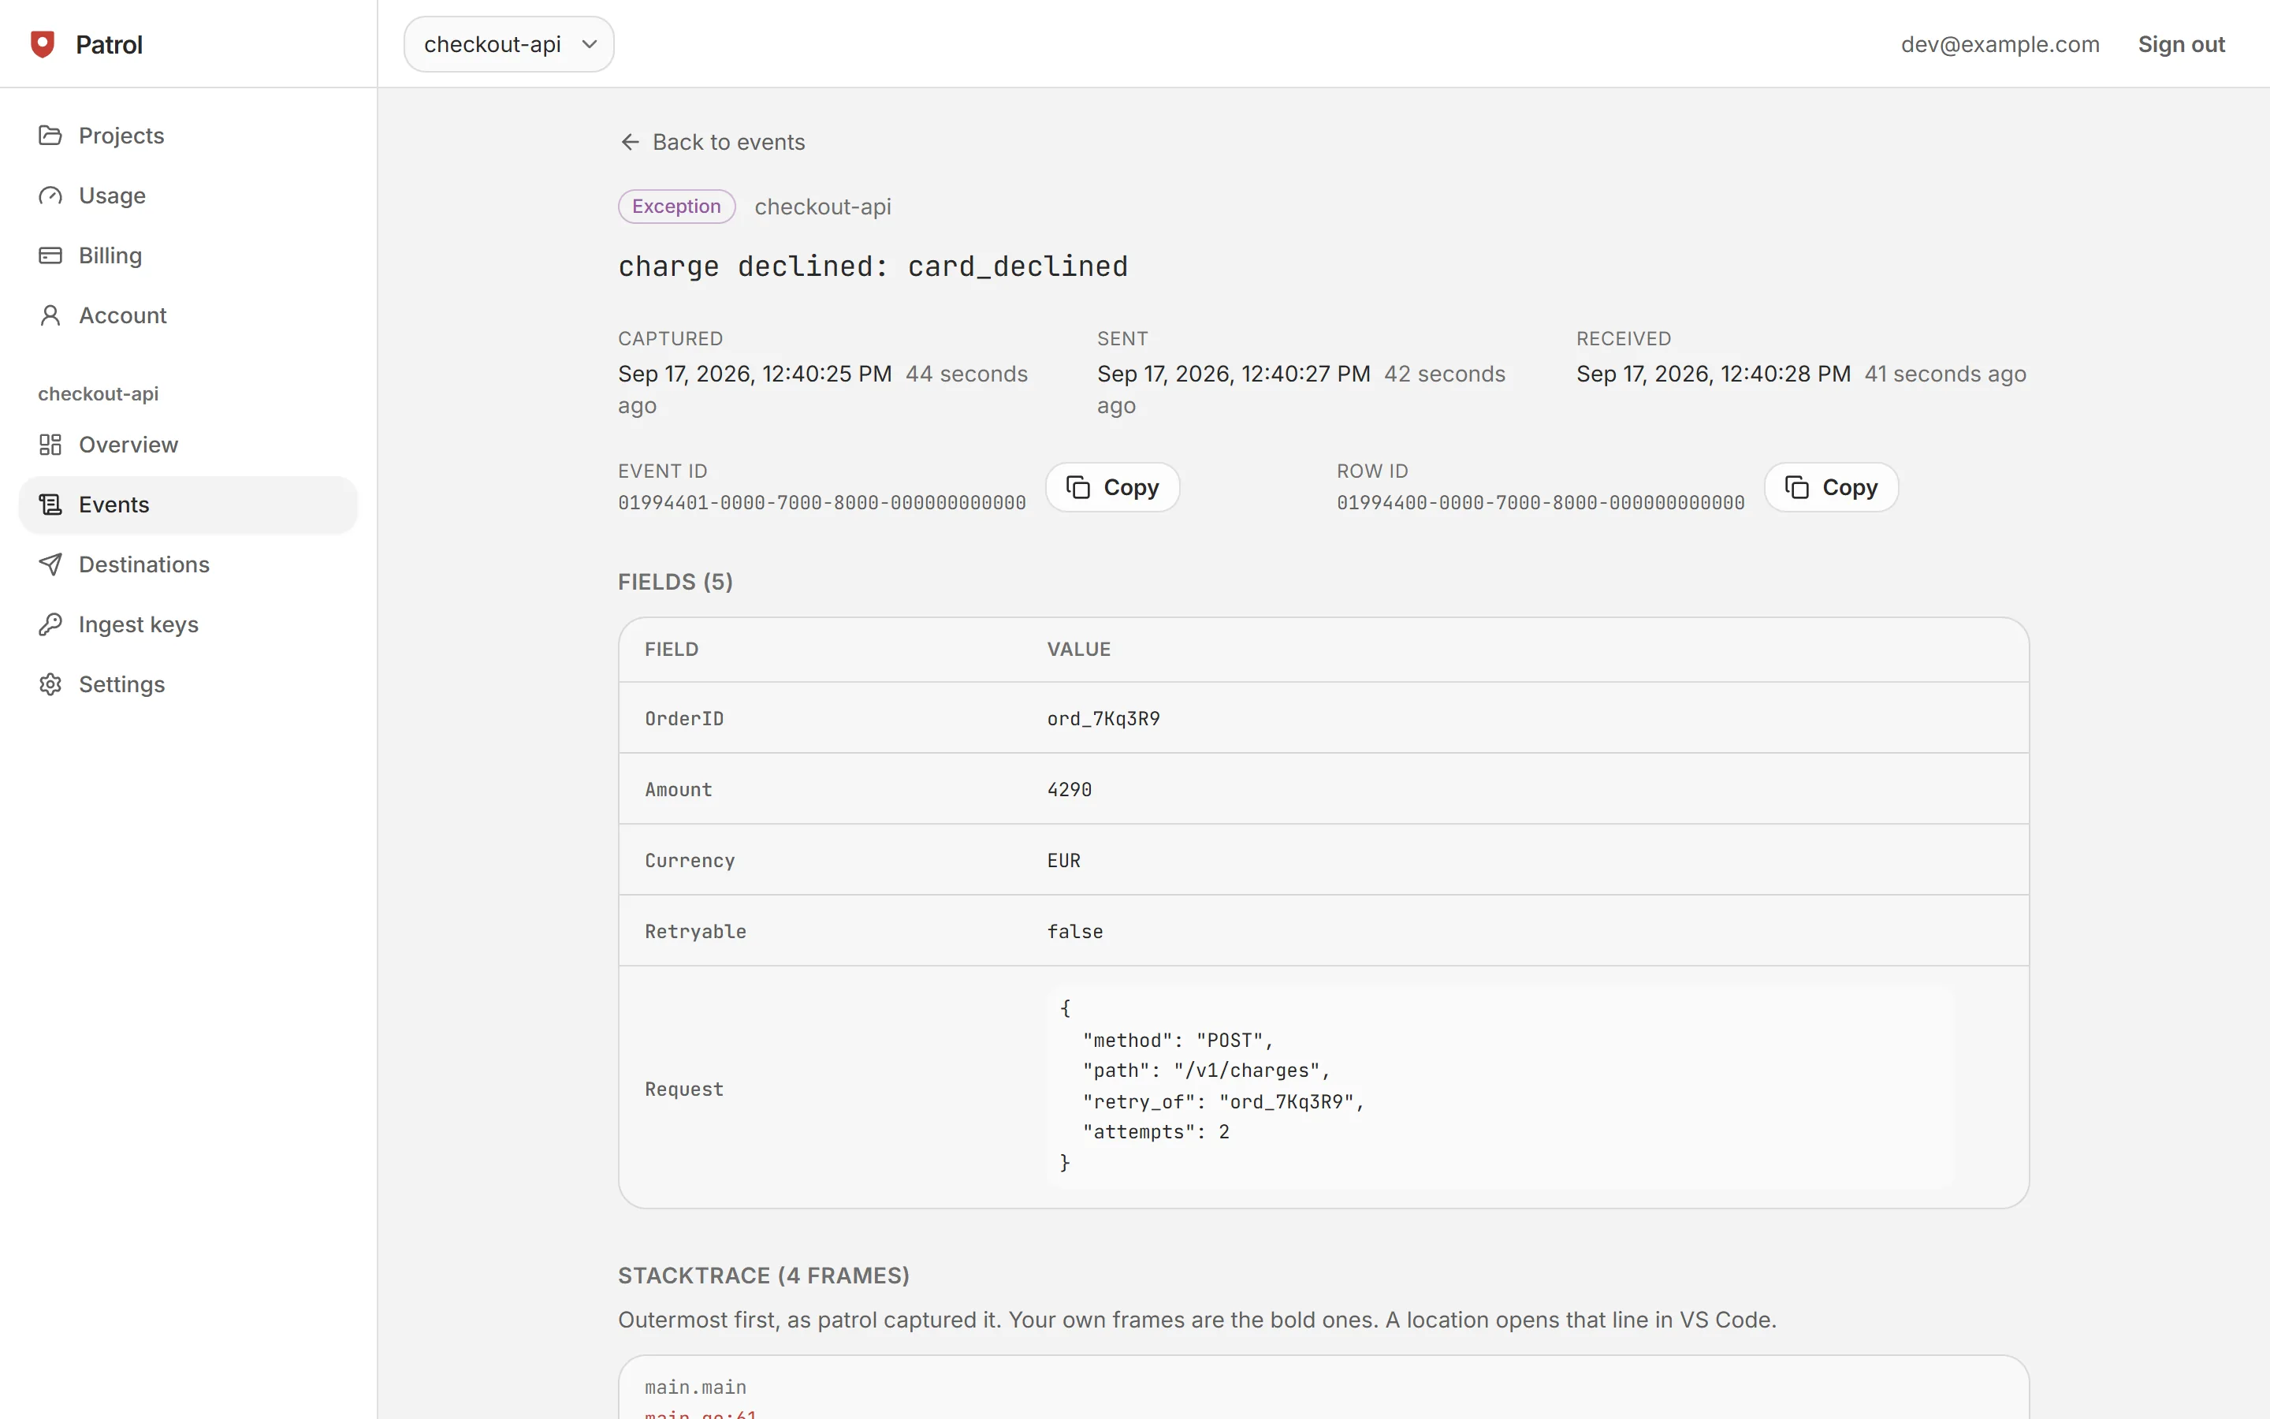Viewport: 2270px width, 1419px height.
Task: Click the Sign out link
Action: pos(2181,44)
